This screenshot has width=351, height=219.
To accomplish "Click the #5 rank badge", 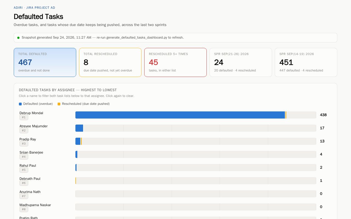I will click(24, 170).
